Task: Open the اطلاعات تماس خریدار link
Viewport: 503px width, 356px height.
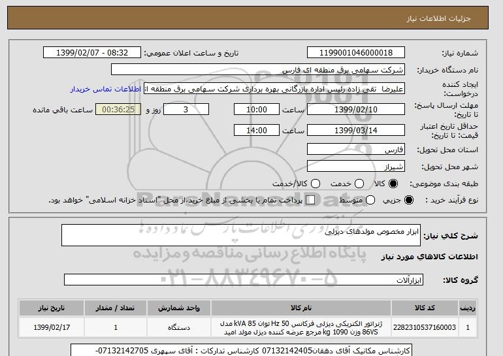Action: [106, 89]
